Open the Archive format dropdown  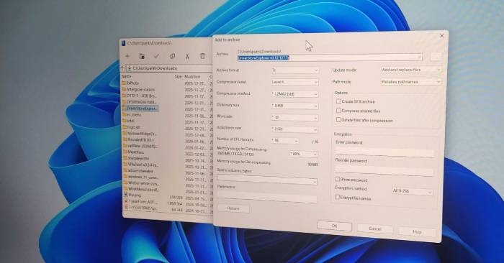pyautogui.click(x=294, y=70)
